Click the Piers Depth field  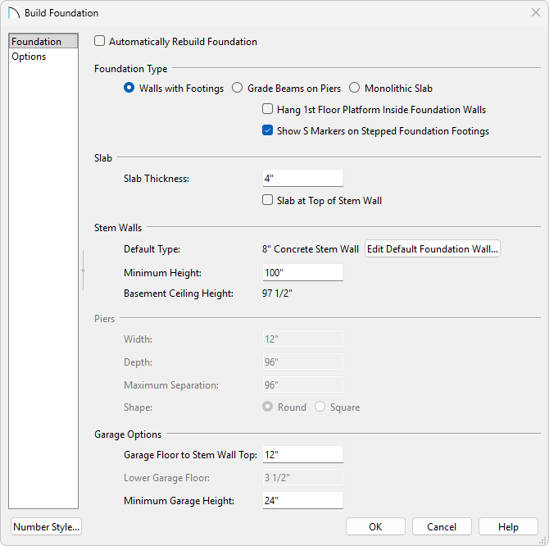[x=303, y=362]
